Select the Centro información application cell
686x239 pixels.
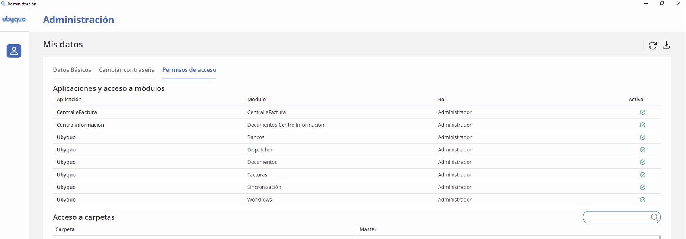[80, 125]
